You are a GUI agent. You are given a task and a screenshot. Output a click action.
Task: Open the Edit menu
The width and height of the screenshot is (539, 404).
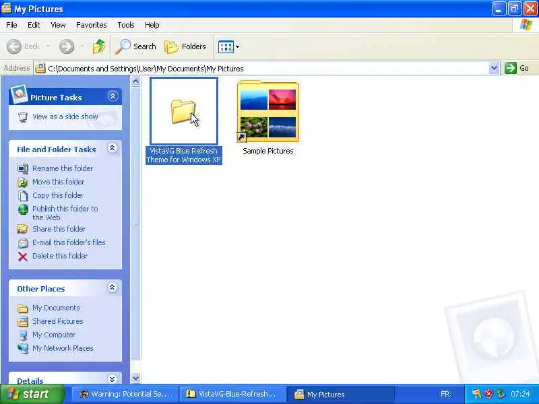pyautogui.click(x=34, y=25)
